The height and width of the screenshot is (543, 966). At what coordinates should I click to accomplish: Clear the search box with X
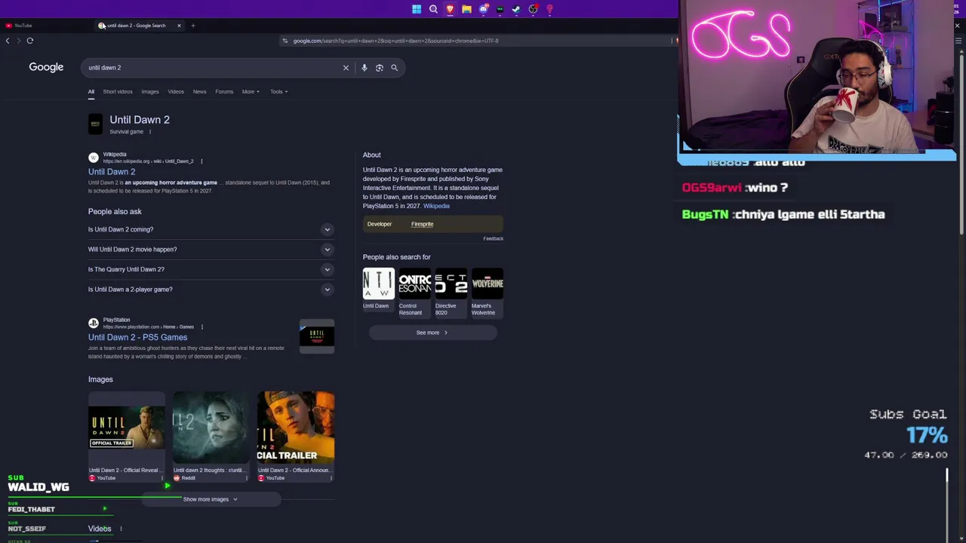(346, 68)
